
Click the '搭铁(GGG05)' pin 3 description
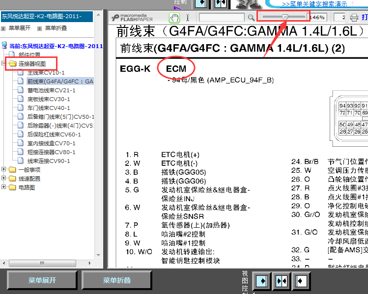click(x=184, y=172)
